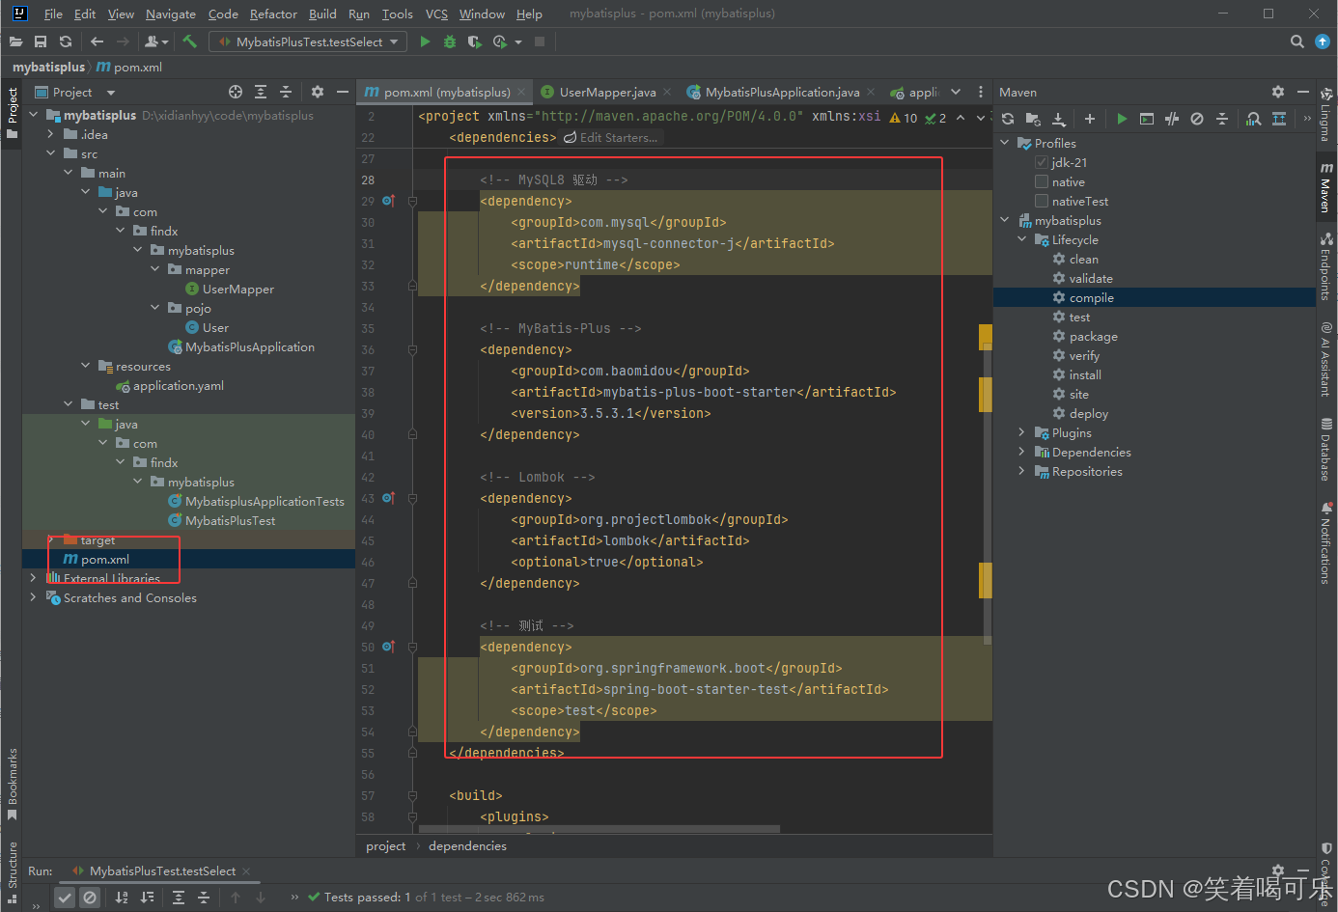Click dependencies breadcrumb at editor bottom

tap(467, 845)
